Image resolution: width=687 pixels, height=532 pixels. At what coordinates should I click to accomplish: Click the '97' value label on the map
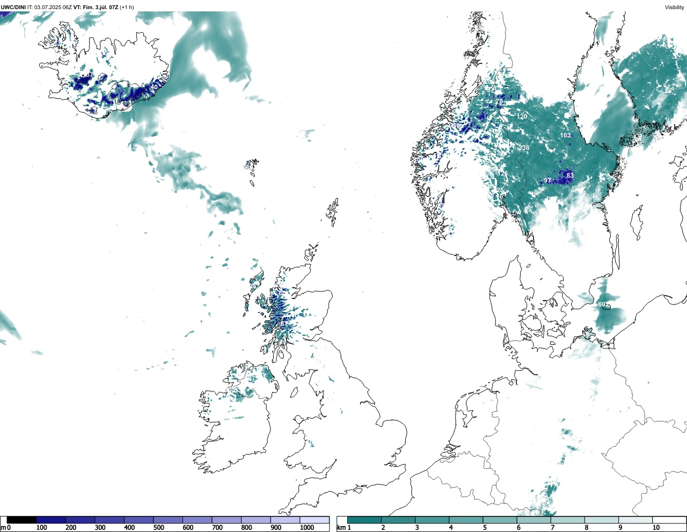(x=547, y=180)
